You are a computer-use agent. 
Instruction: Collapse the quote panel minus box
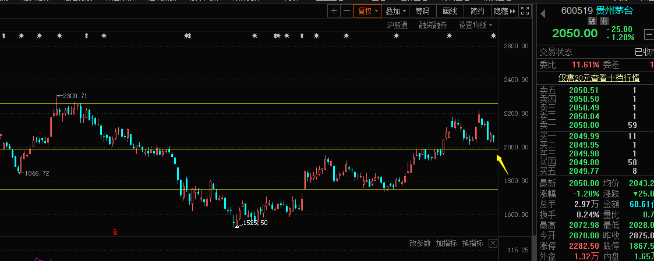tap(649, 34)
